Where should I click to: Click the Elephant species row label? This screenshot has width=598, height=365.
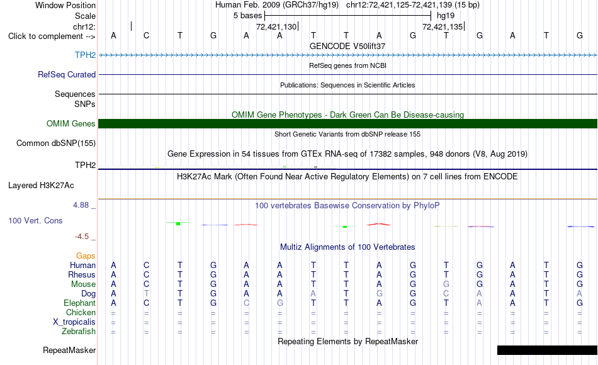coord(80,303)
